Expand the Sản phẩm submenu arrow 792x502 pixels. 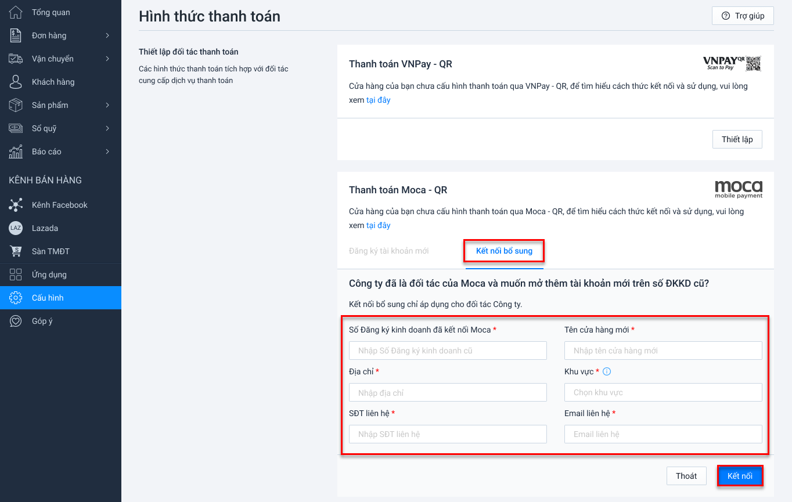point(107,105)
